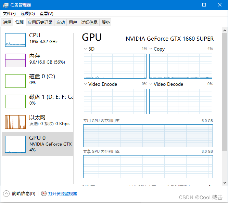Viewport: 228px width, 203px height.
Task: Click the vertical scrollbar thumb
Action: (x=225, y=92)
